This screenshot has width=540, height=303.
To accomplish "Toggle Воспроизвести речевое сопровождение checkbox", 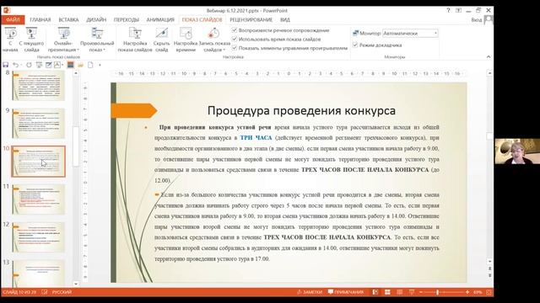I will coord(235,30).
